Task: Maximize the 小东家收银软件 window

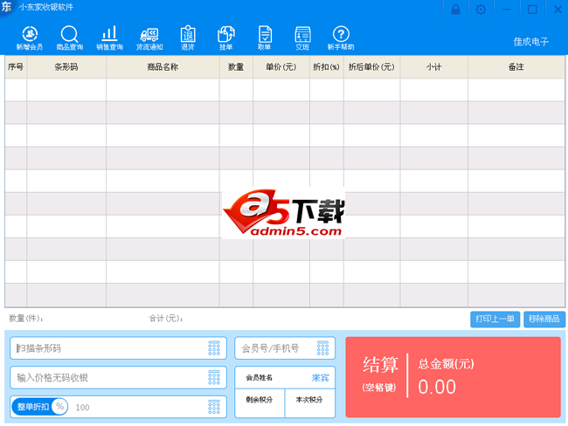Action: [532, 10]
